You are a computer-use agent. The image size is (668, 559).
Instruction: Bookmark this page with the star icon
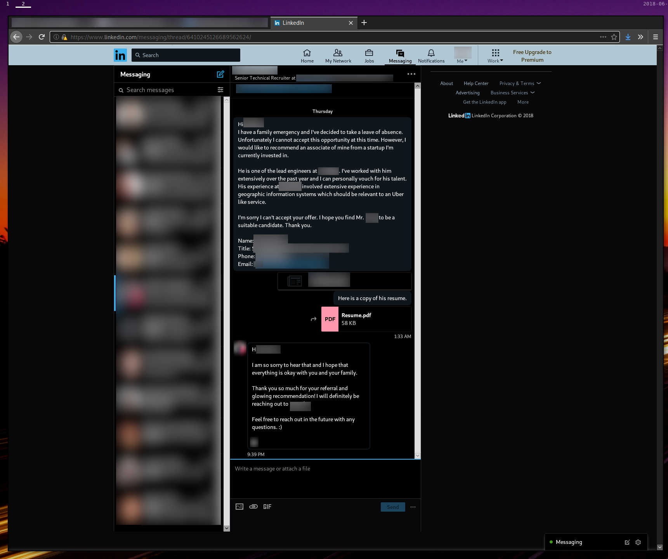[x=614, y=37]
